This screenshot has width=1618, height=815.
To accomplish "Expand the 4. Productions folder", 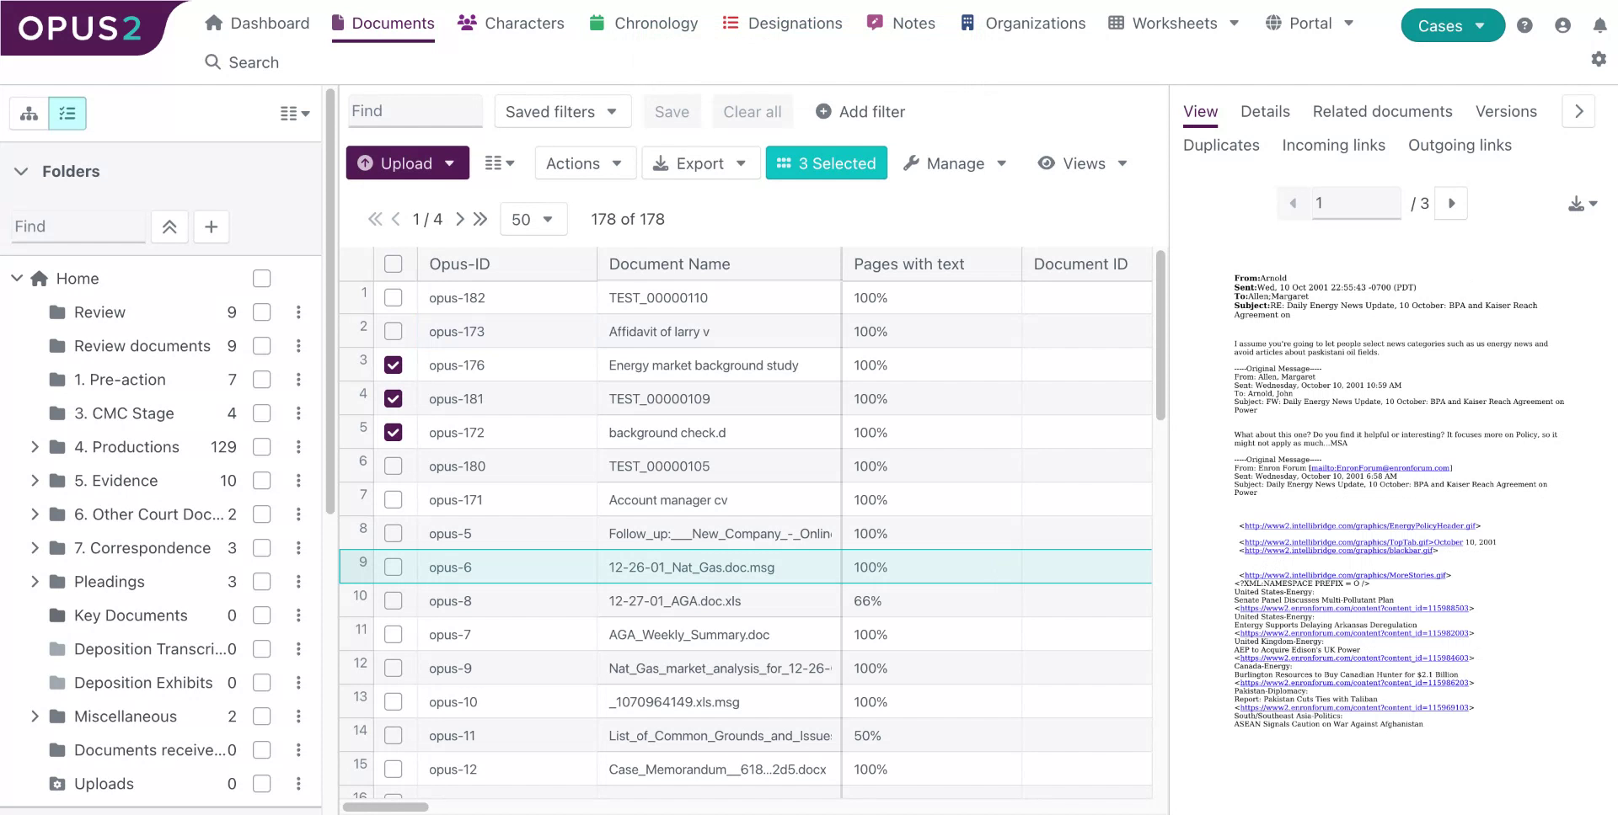I will tap(35, 447).
